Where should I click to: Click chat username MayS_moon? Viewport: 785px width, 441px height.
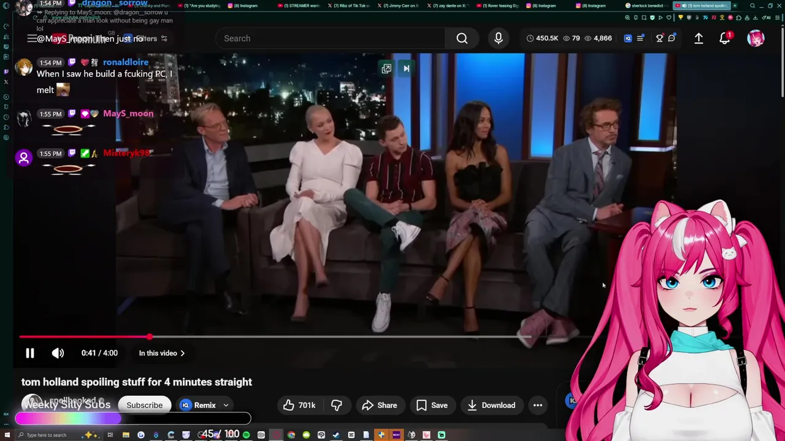pyautogui.click(x=128, y=114)
